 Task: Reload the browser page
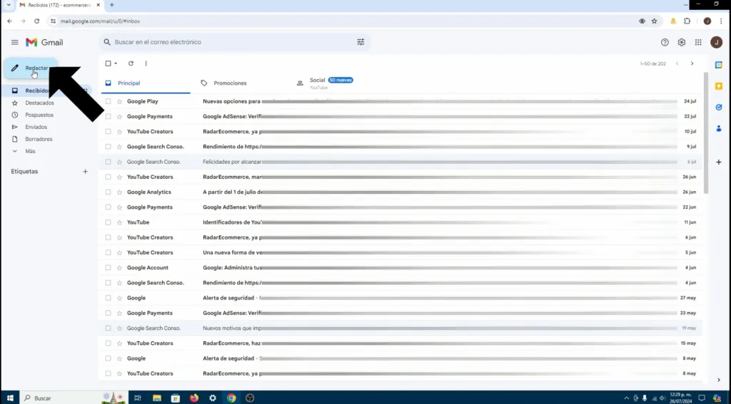pyautogui.click(x=37, y=21)
